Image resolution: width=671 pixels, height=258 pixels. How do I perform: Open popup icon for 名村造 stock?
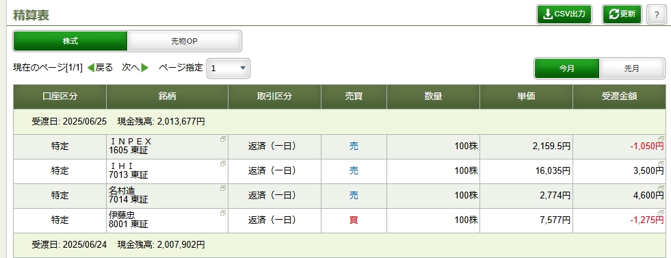tap(222, 188)
